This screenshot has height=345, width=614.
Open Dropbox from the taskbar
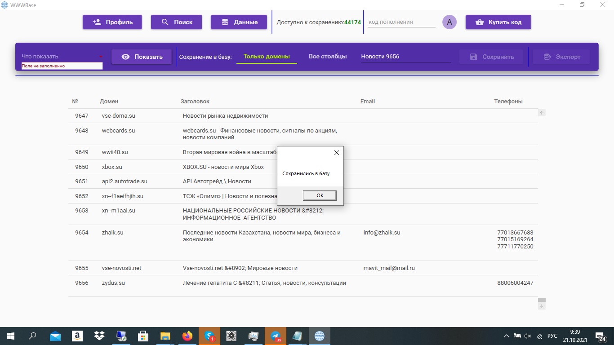click(x=99, y=336)
